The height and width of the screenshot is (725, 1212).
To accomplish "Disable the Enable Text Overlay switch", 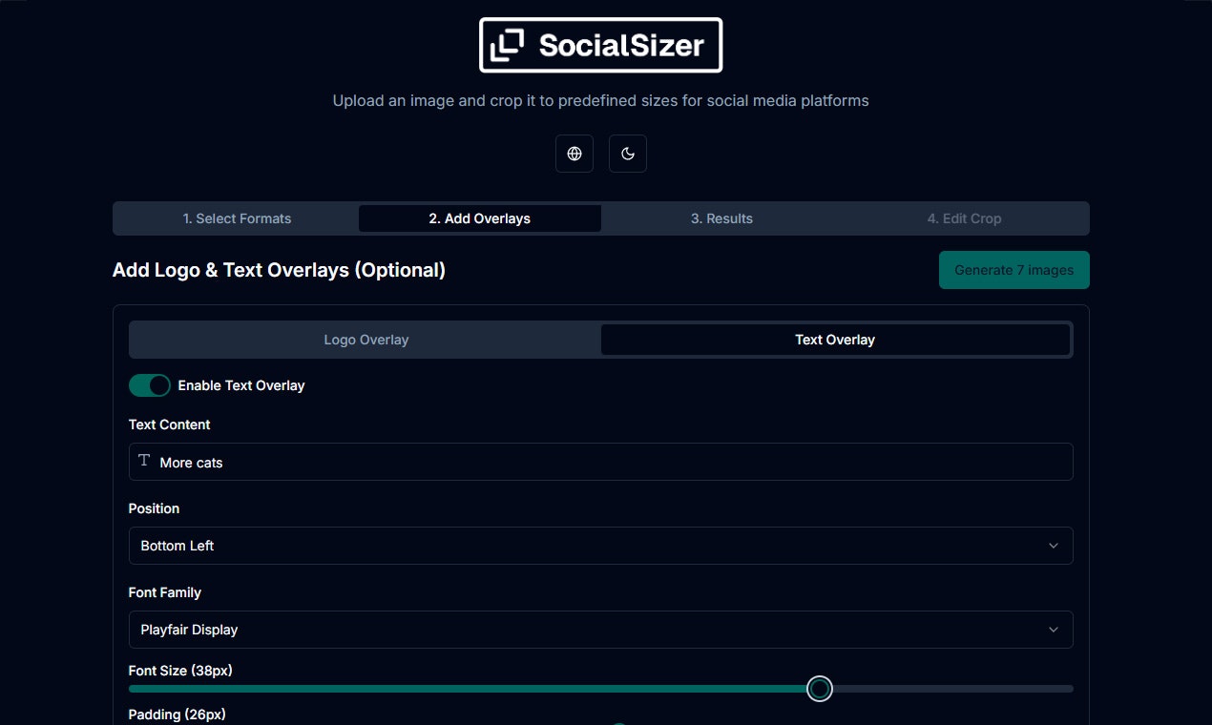I will pyautogui.click(x=150, y=385).
